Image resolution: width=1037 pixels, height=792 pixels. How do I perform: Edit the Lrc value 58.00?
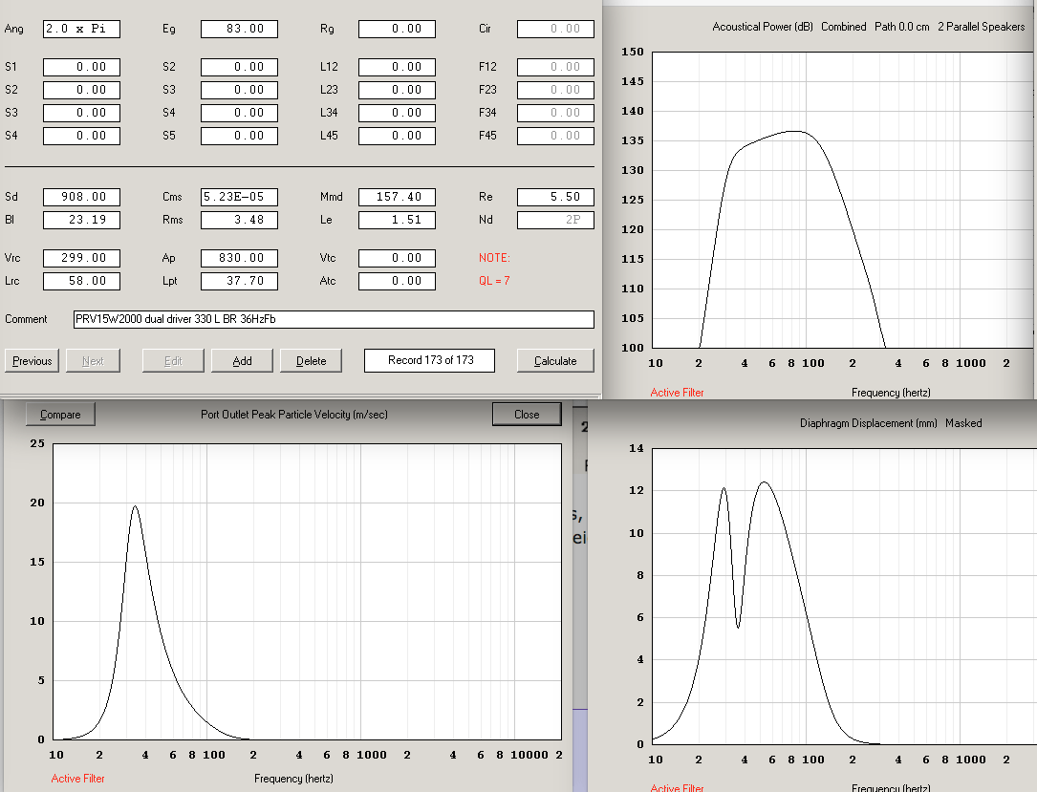point(81,281)
